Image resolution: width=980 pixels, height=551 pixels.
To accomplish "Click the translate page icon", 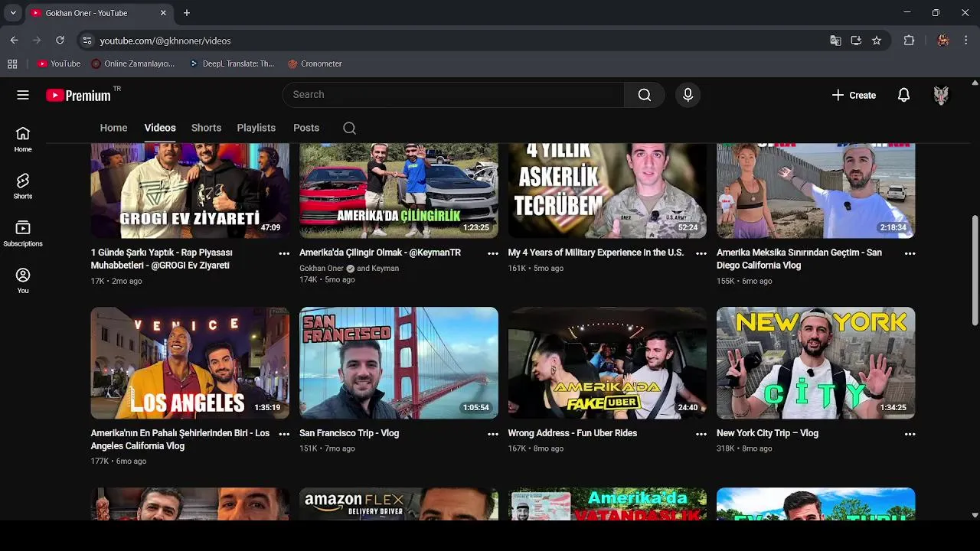I will (835, 41).
